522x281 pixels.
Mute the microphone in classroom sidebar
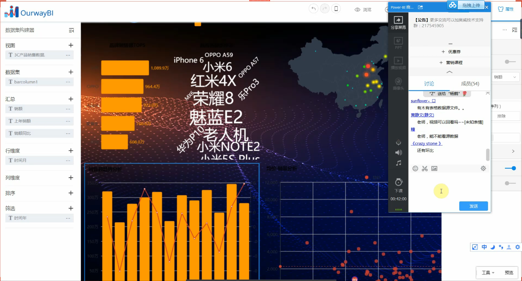(399, 142)
